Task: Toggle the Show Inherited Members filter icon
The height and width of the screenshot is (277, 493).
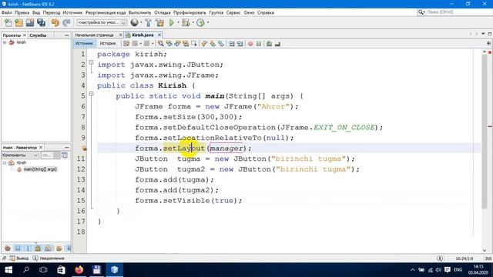Action: pos(8,248)
